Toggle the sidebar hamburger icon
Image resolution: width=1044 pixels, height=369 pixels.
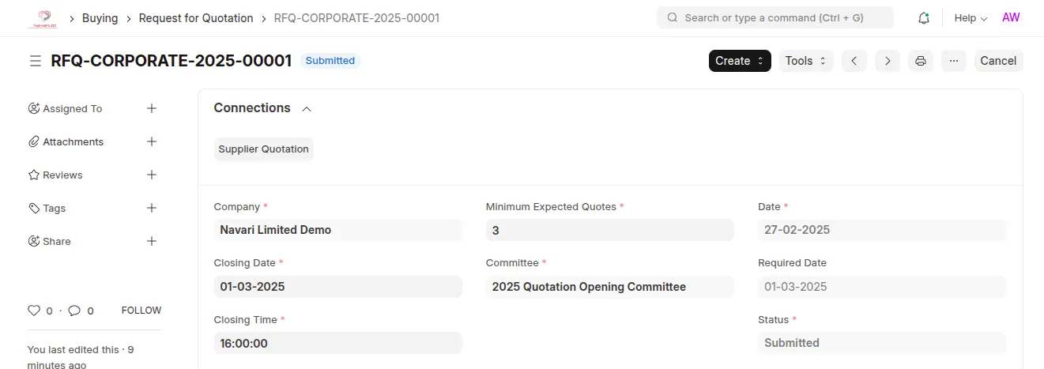(x=36, y=61)
